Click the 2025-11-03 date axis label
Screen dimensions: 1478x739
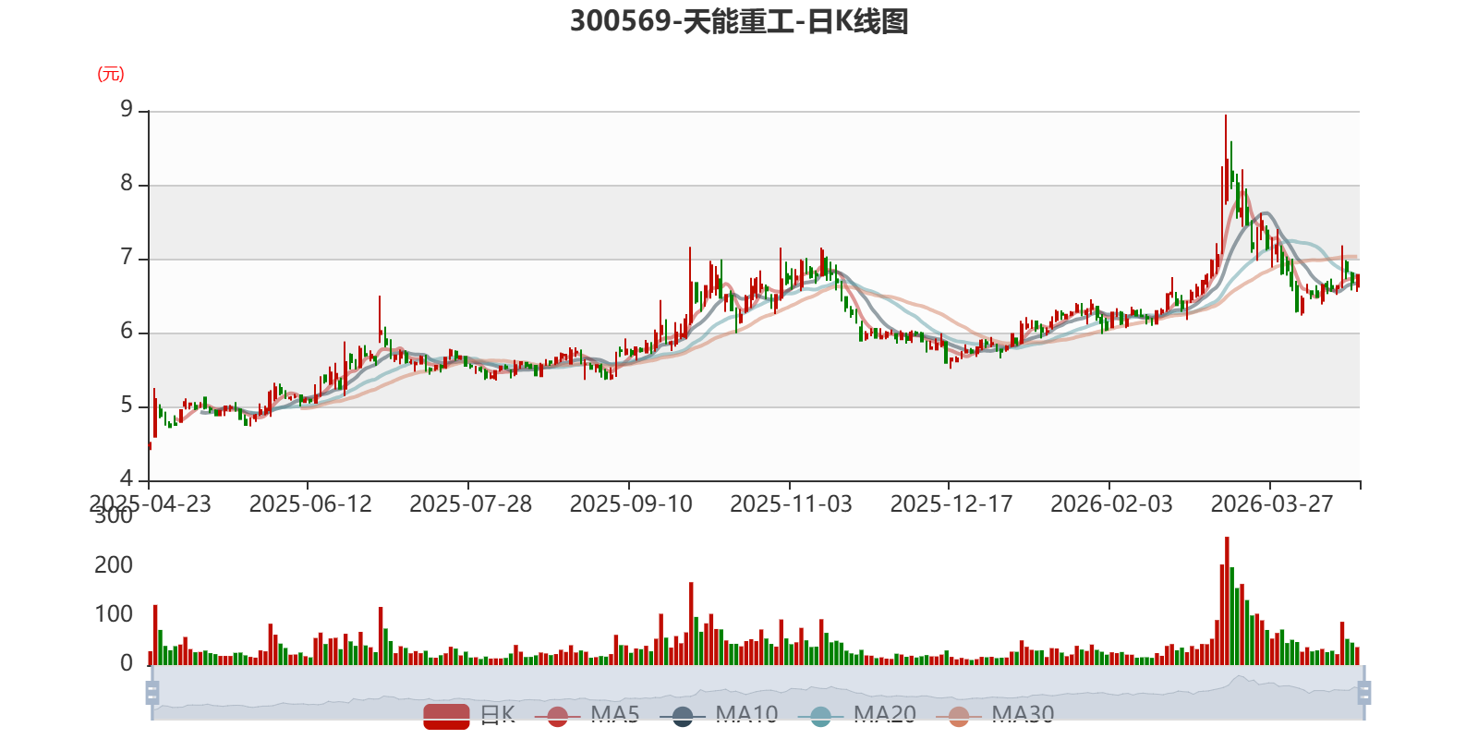(x=791, y=504)
